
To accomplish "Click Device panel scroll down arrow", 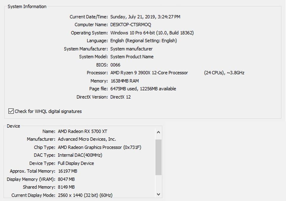I will [158, 194].
